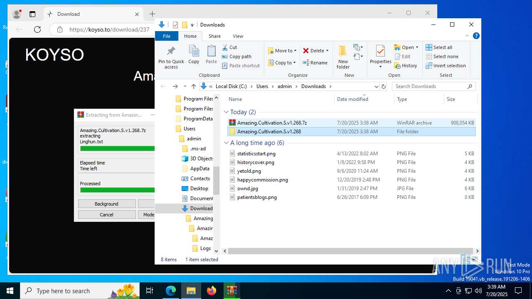Click the Edit command in ribbon
The image size is (532, 299).
pos(402,56)
